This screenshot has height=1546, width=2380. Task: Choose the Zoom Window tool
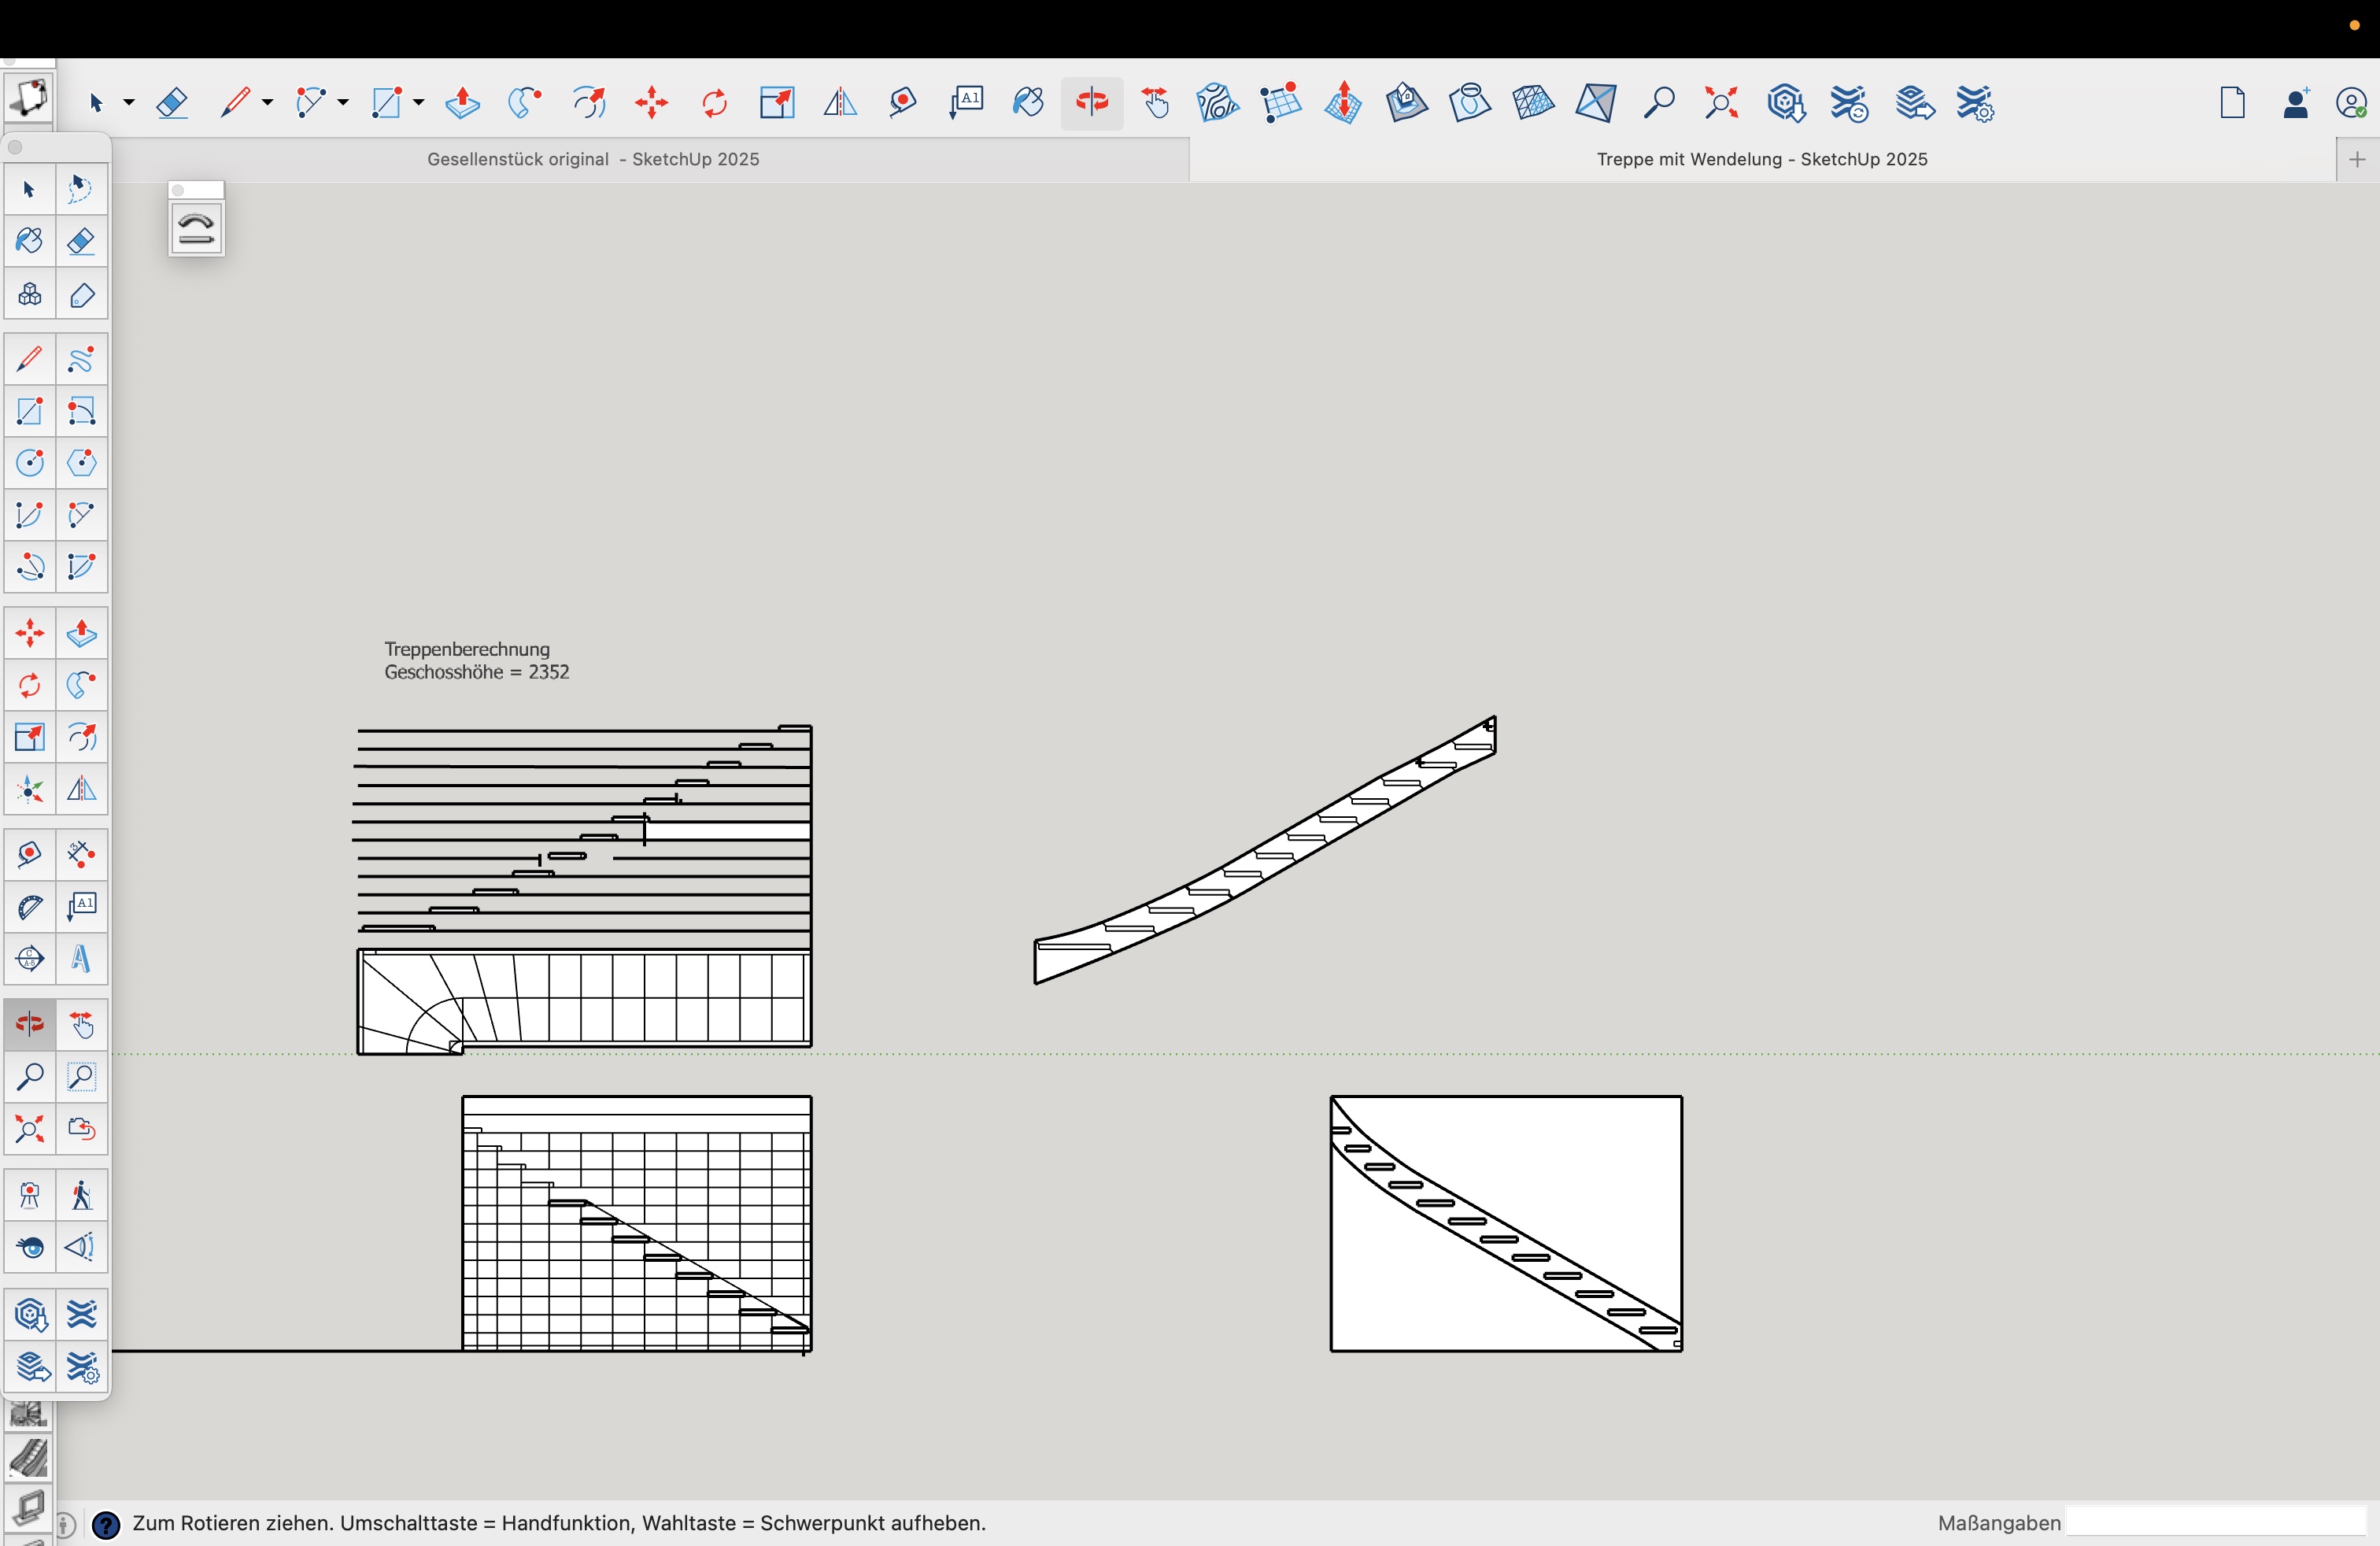pos(81,1078)
